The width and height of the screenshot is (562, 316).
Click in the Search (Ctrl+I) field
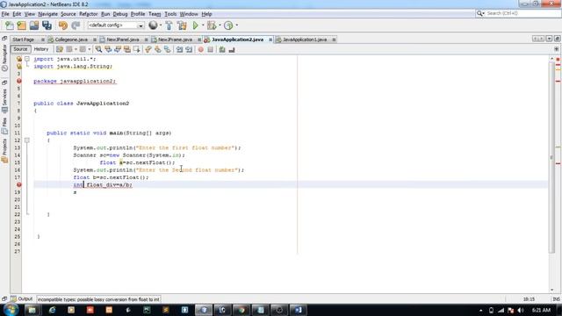pyautogui.click(x=522, y=13)
